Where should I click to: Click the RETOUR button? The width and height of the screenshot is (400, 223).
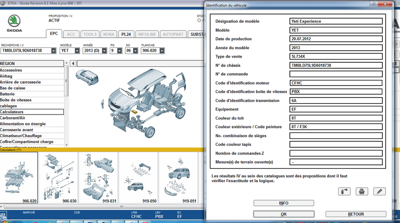[x=356, y=214]
